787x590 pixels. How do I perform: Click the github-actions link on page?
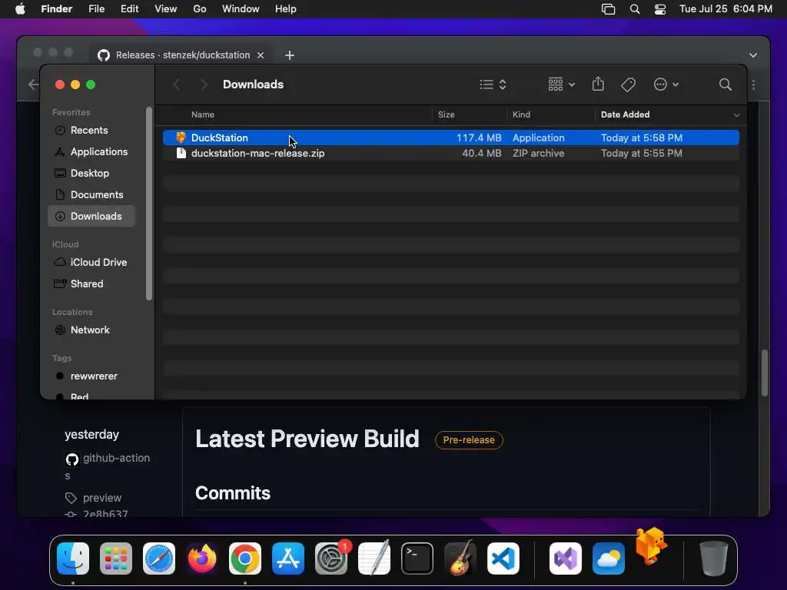pos(108,466)
